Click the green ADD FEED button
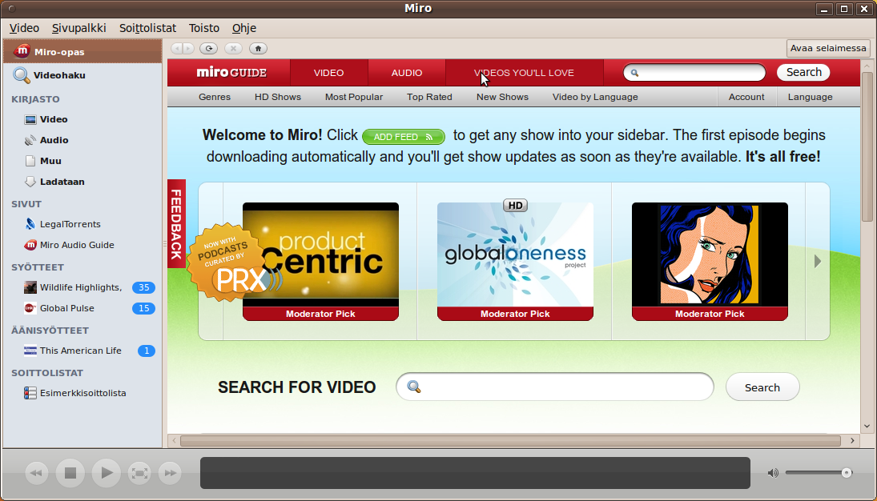The width and height of the screenshot is (877, 501). tap(403, 137)
